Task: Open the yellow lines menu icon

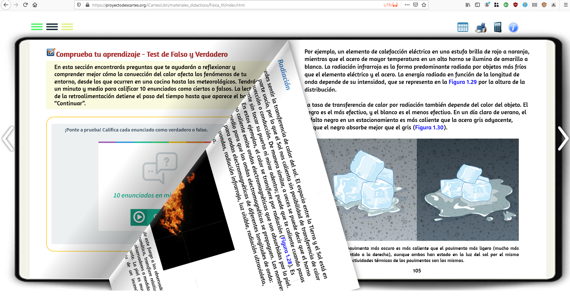Action: tap(67, 27)
